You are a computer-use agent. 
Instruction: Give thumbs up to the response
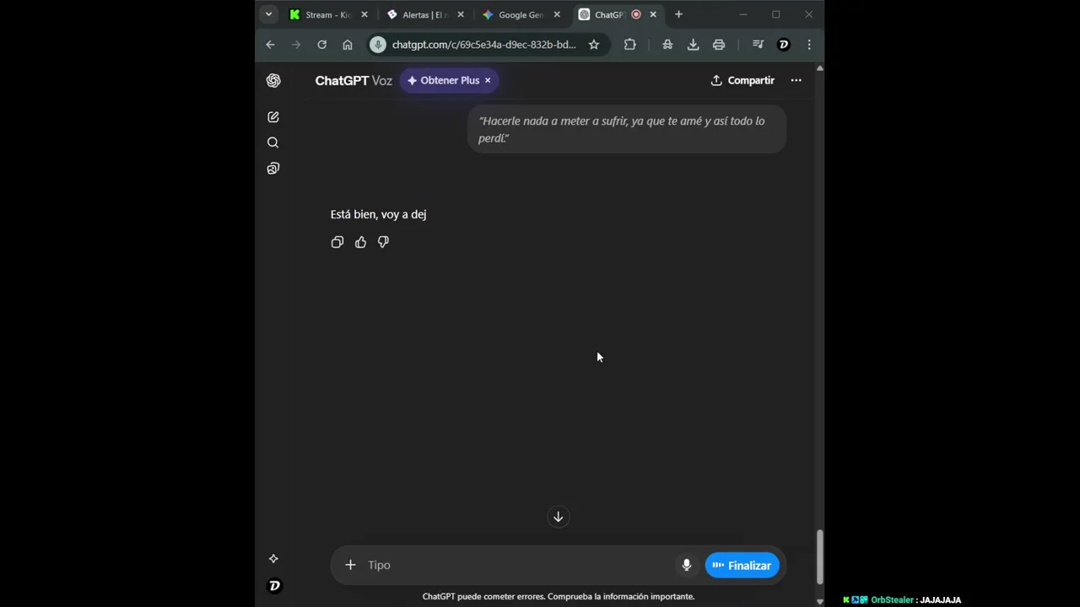click(x=360, y=242)
